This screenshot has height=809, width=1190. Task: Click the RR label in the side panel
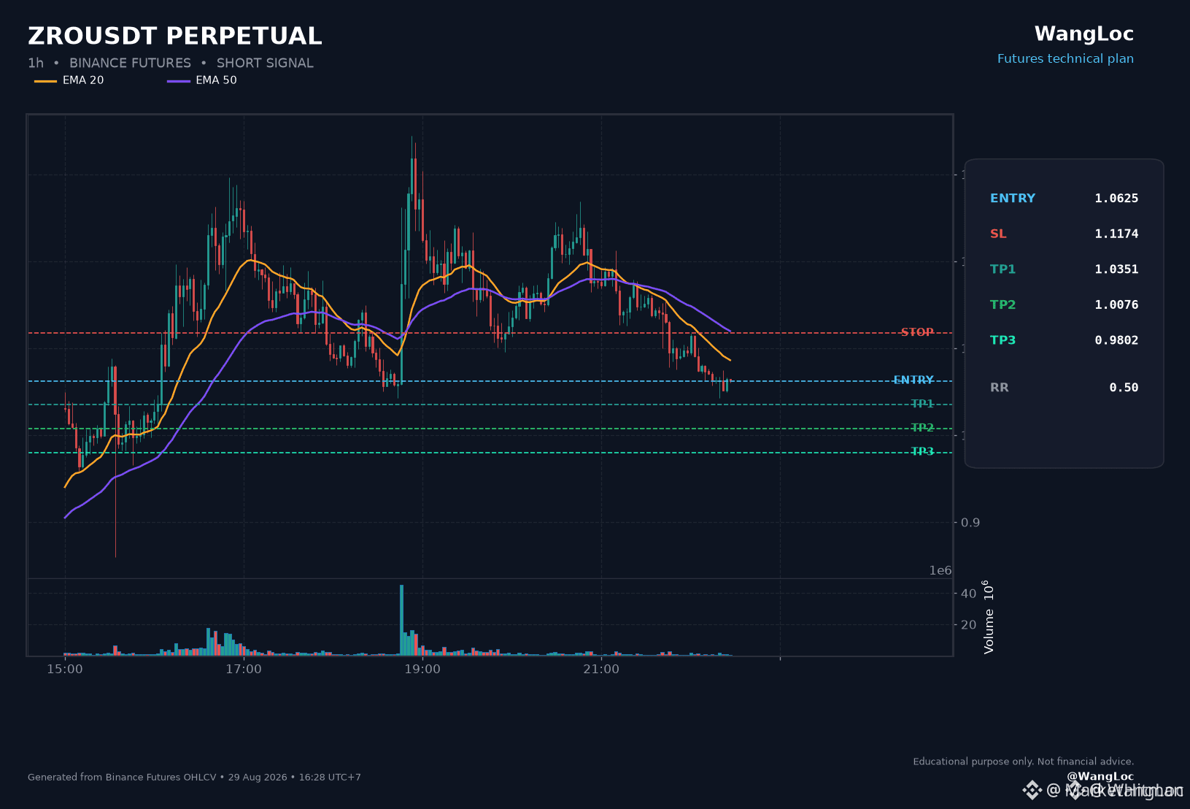(1000, 388)
